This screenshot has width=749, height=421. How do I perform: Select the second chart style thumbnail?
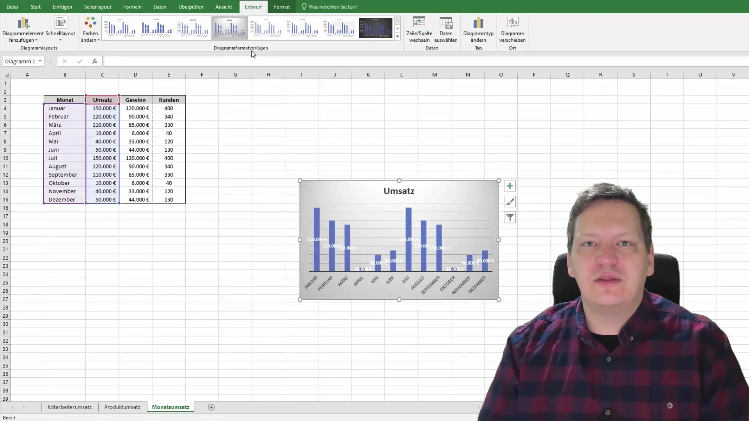click(x=156, y=28)
